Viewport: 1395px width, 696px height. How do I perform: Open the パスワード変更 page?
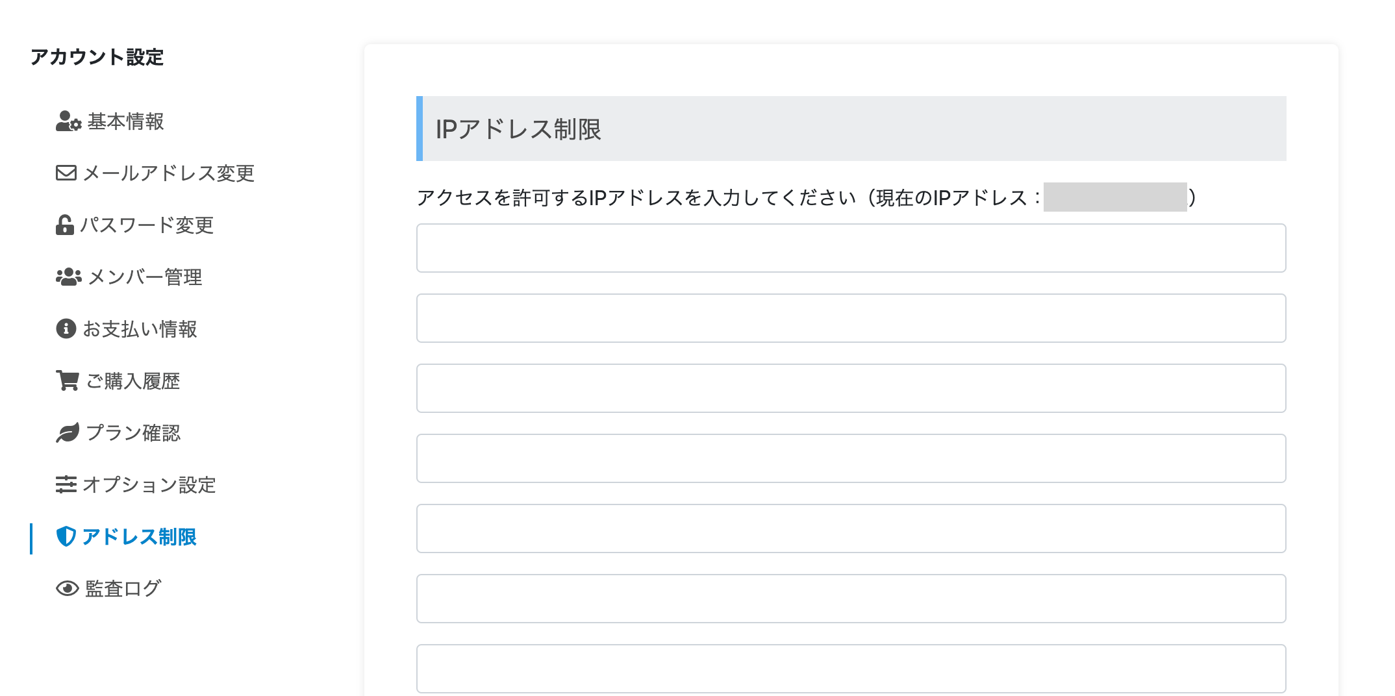[147, 225]
